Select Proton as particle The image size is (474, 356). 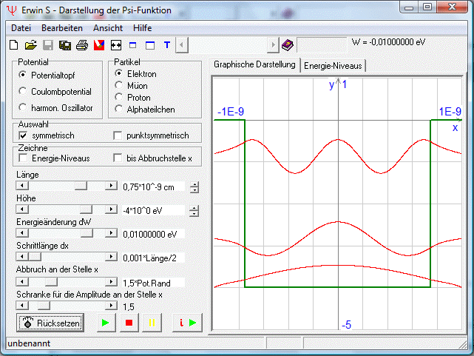tap(120, 97)
